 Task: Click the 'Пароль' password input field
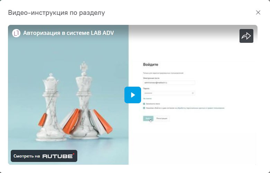[x=169, y=93]
